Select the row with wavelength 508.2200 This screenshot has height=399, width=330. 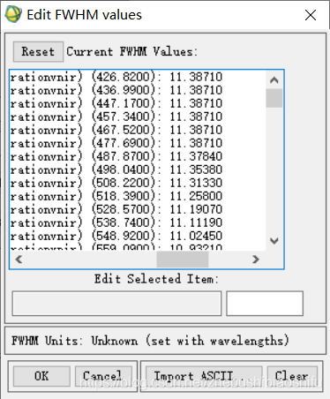coord(138,183)
